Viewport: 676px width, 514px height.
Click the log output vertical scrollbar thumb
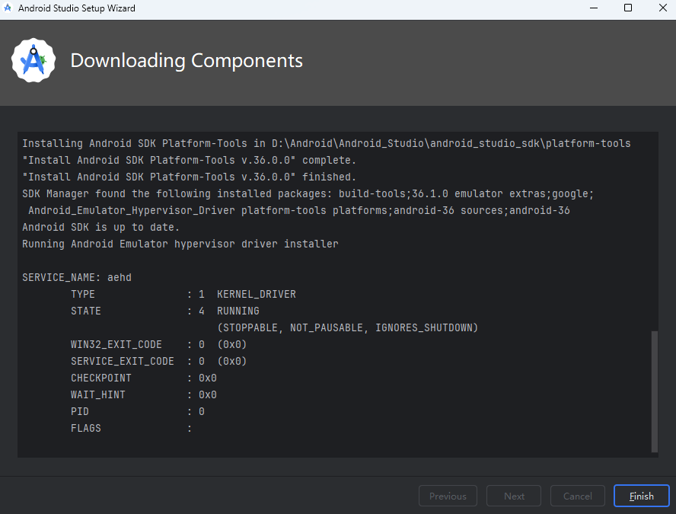point(655,391)
